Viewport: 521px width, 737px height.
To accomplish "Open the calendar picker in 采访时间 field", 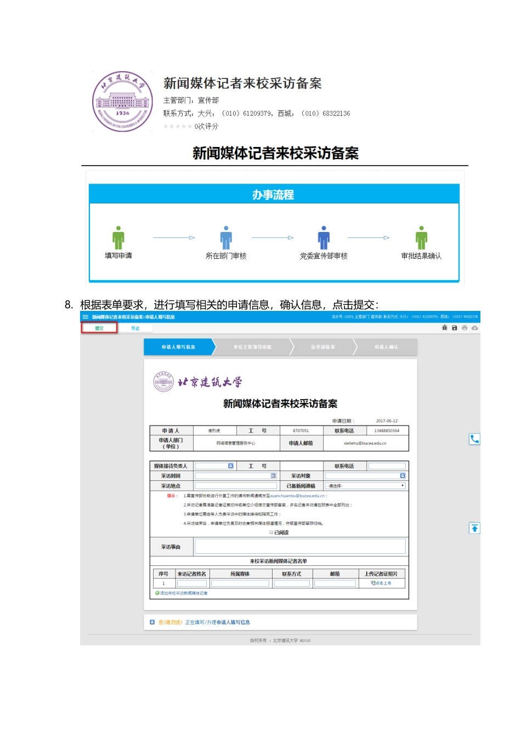I will pos(273,475).
